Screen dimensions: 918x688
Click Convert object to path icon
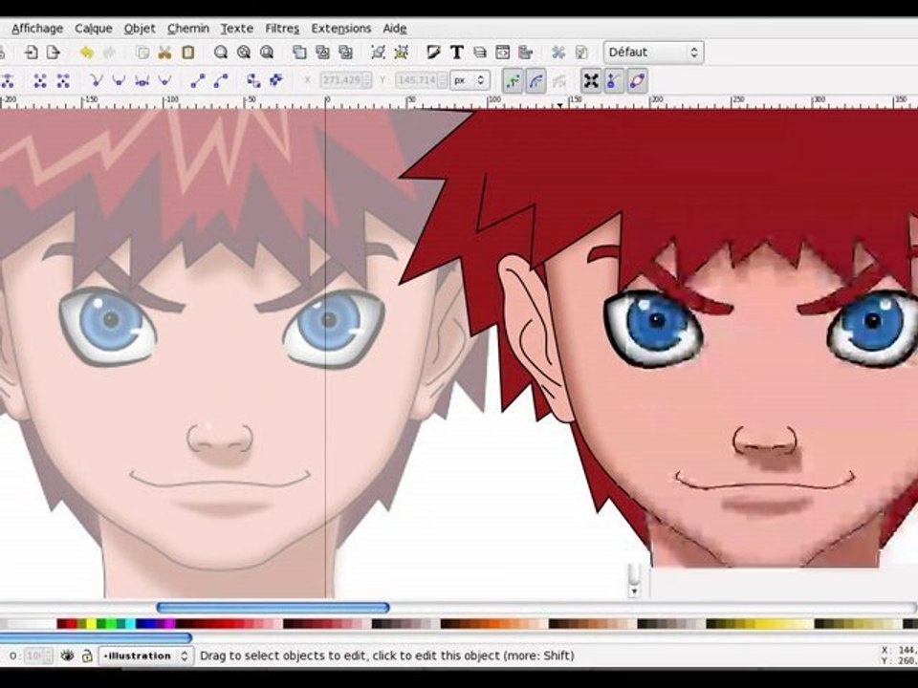tap(253, 80)
